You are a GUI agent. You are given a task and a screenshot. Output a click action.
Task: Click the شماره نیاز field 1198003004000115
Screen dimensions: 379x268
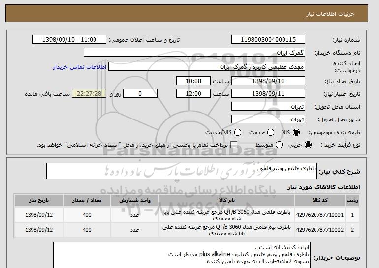pos(268,40)
